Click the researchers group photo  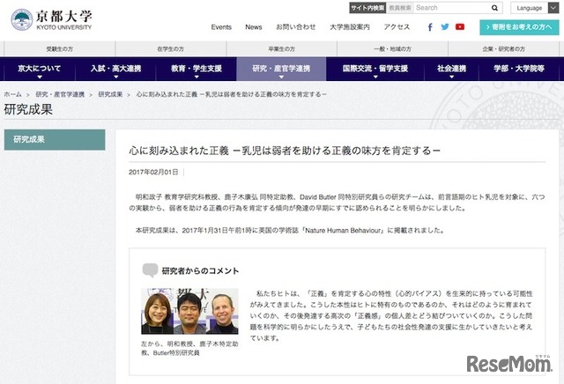point(189,312)
